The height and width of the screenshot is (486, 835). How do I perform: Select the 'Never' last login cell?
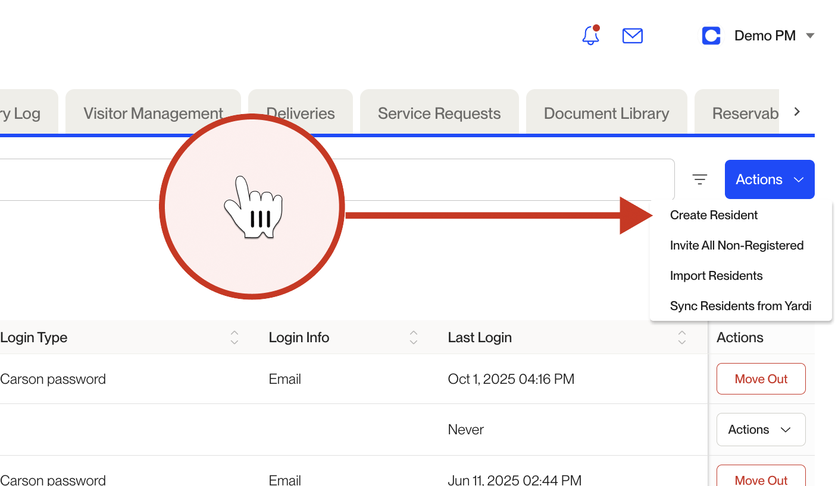click(x=466, y=430)
